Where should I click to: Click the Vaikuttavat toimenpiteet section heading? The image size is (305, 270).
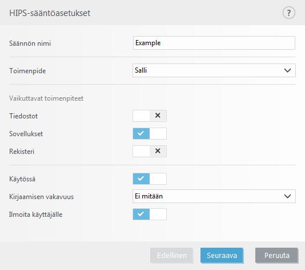(x=46, y=98)
